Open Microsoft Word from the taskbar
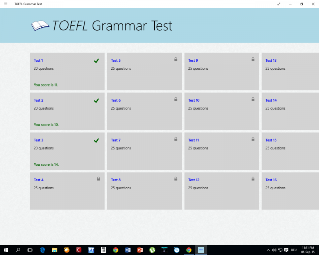 pyautogui.click(x=128, y=250)
